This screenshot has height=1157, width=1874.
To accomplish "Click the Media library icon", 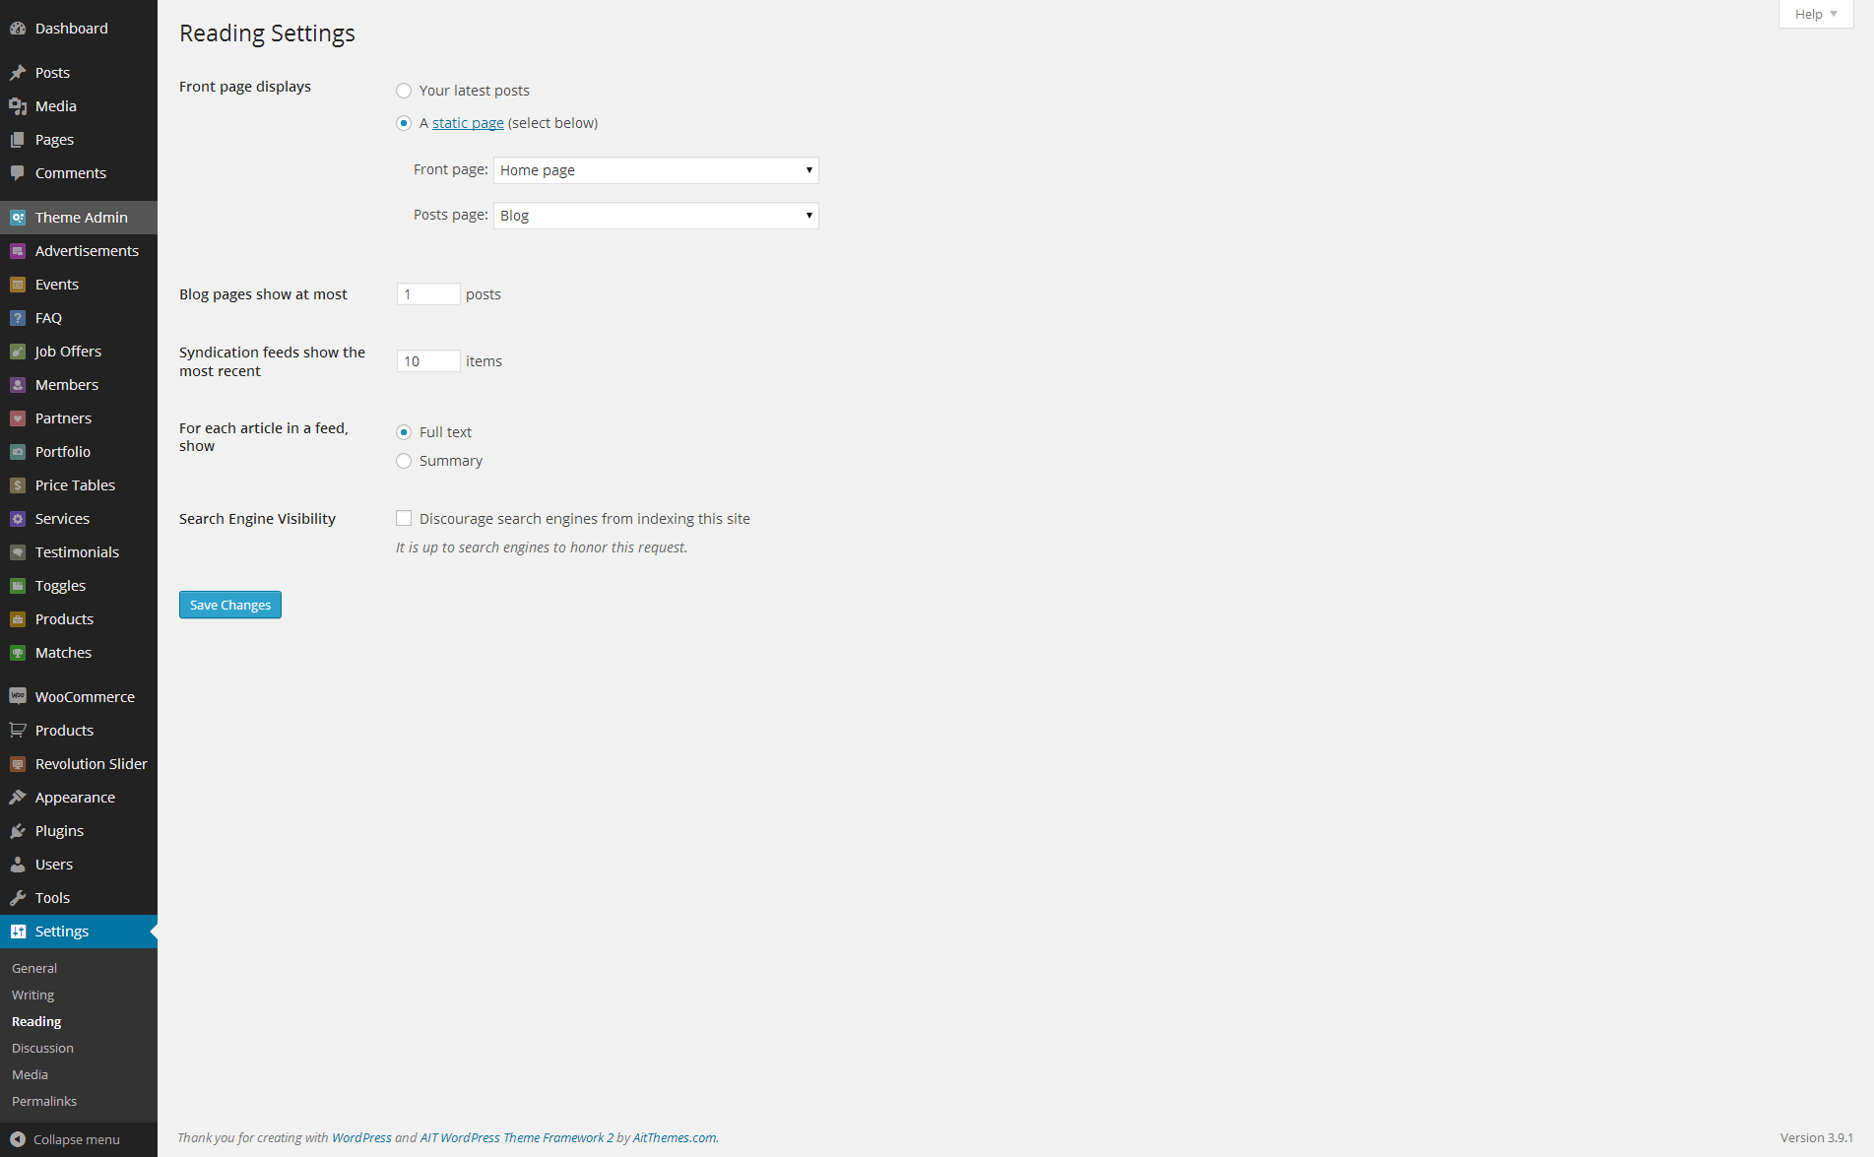I will pyautogui.click(x=18, y=106).
